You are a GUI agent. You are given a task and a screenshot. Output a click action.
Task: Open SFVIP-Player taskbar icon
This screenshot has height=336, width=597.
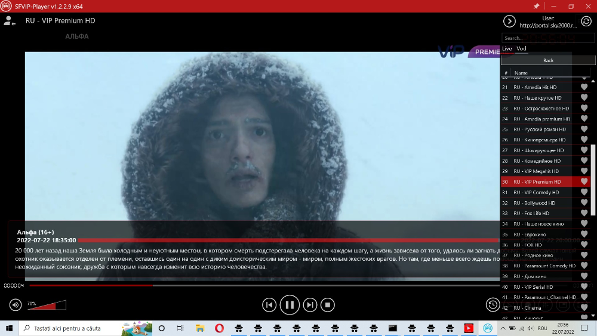coord(488,328)
